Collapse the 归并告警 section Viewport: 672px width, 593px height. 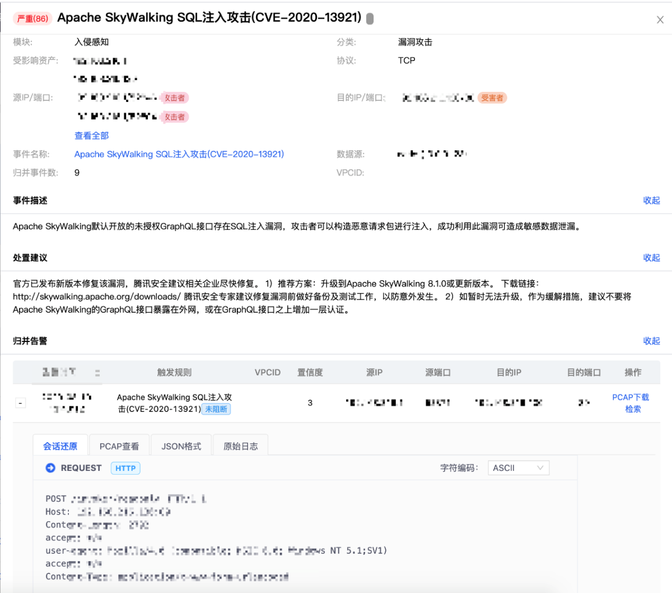pyautogui.click(x=651, y=340)
